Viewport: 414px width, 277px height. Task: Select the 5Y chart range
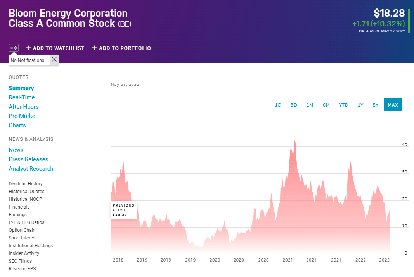coord(376,105)
